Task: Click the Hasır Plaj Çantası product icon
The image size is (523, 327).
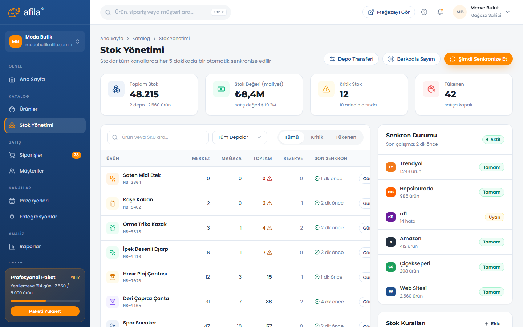Action: tap(113, 277)
